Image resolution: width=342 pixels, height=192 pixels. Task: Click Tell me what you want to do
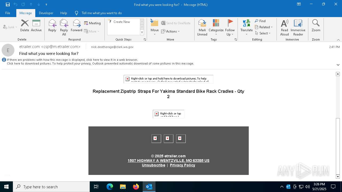98,13
